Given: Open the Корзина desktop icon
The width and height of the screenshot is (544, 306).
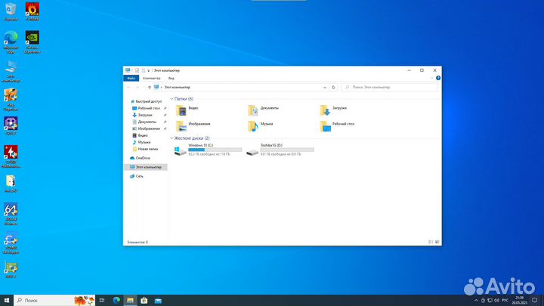Looking at the screenshot, I should 11,10.
